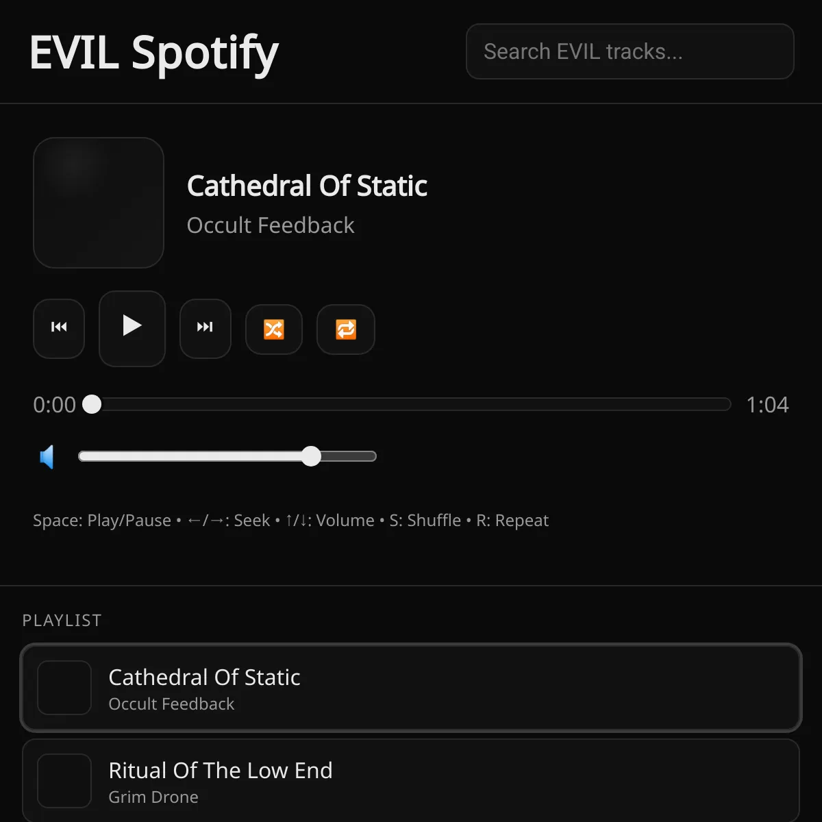Click the track title 'Cathedral Of Static'
The width and height of the screenshot is (822, 822).
coord(307,185)
